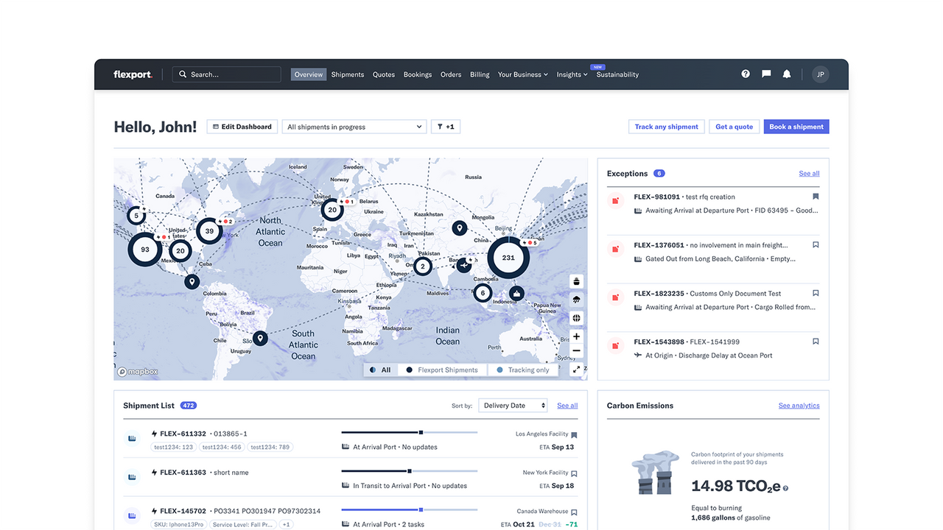Open the Shipments tab
The image size is (943, 530).
coord(348,74)
